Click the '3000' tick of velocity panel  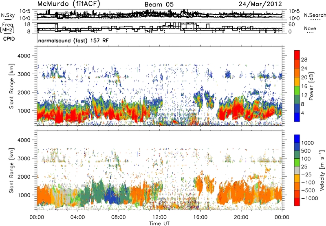pyautogui.click(x=24, y=158)
